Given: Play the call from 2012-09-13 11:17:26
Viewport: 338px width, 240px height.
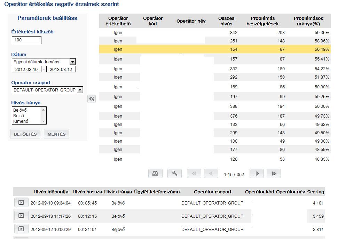Looking at the screenshot, I should click(x=21, y=215).
